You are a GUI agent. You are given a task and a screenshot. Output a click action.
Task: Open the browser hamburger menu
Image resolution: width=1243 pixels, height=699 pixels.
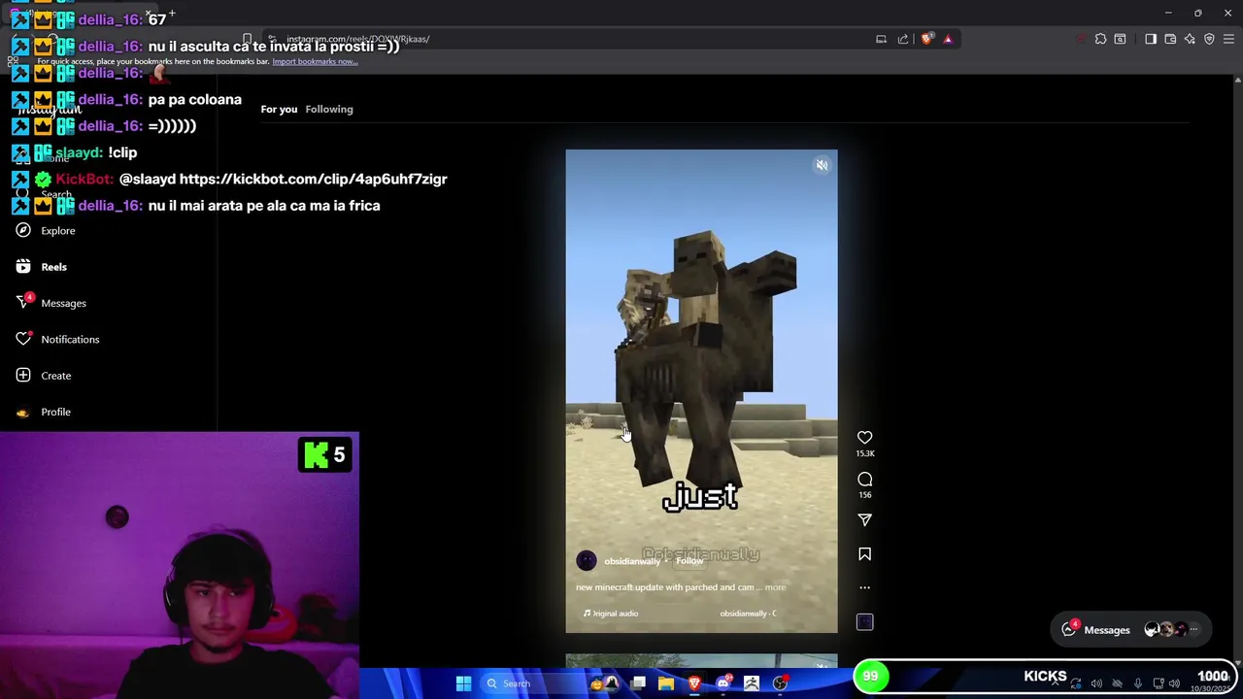click(x=1228, y=39)
